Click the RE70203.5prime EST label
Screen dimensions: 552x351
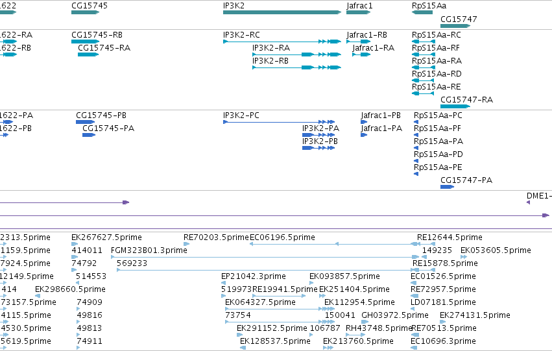point(216,237)
